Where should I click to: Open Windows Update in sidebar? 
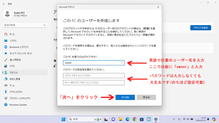pos(25,105)
